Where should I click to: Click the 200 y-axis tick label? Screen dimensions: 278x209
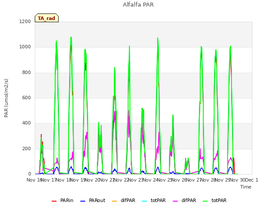(26, 149)
